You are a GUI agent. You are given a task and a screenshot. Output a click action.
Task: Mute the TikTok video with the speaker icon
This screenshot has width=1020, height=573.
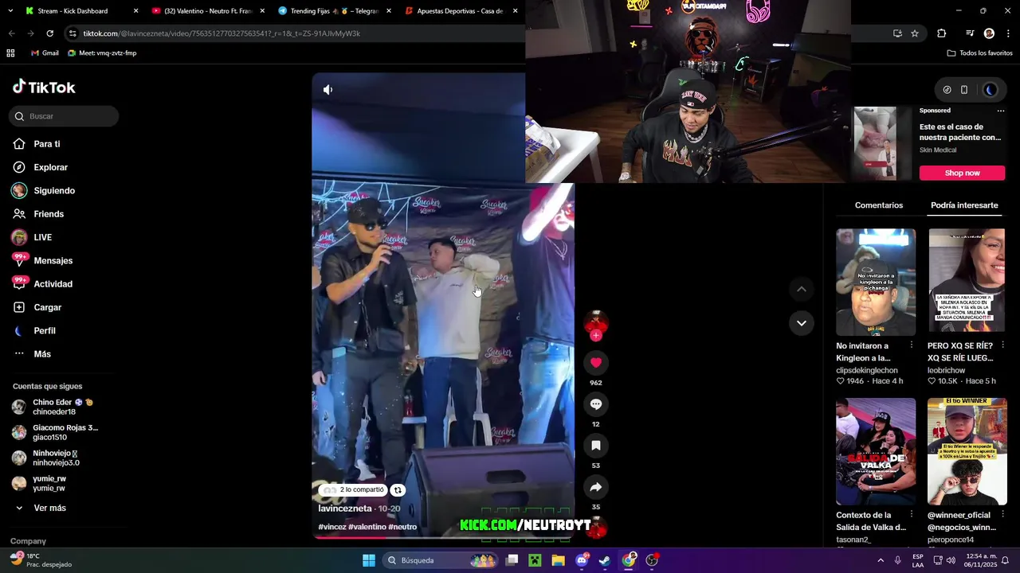point(328,90)
